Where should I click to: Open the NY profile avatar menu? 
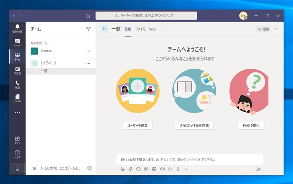[243, 16]
